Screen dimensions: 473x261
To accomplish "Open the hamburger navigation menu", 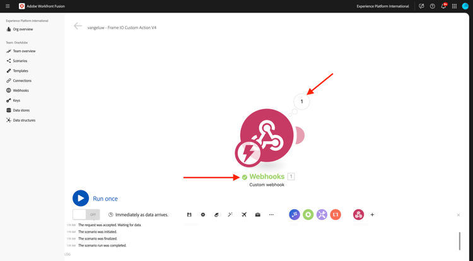I will tap(8, 6).
